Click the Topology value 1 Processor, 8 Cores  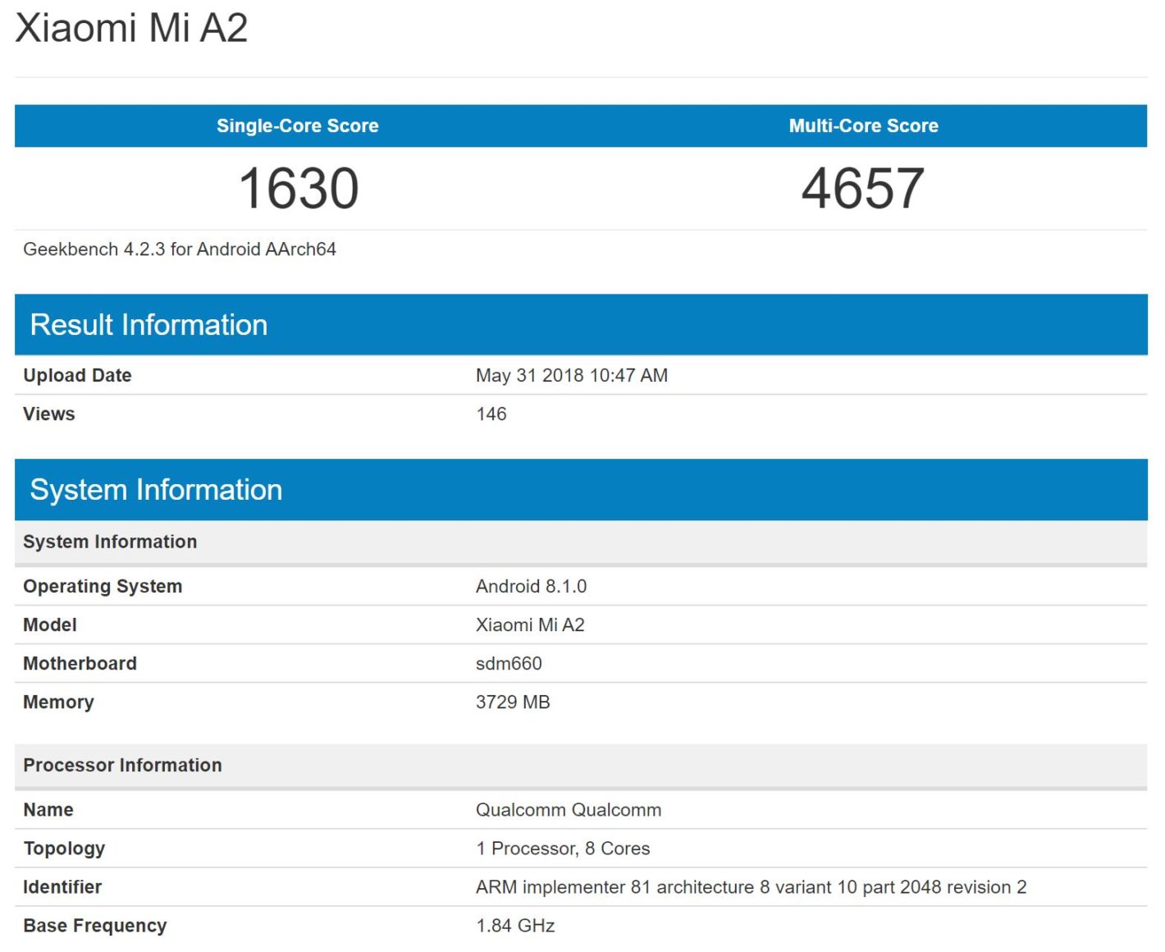(x=562, y=849)
